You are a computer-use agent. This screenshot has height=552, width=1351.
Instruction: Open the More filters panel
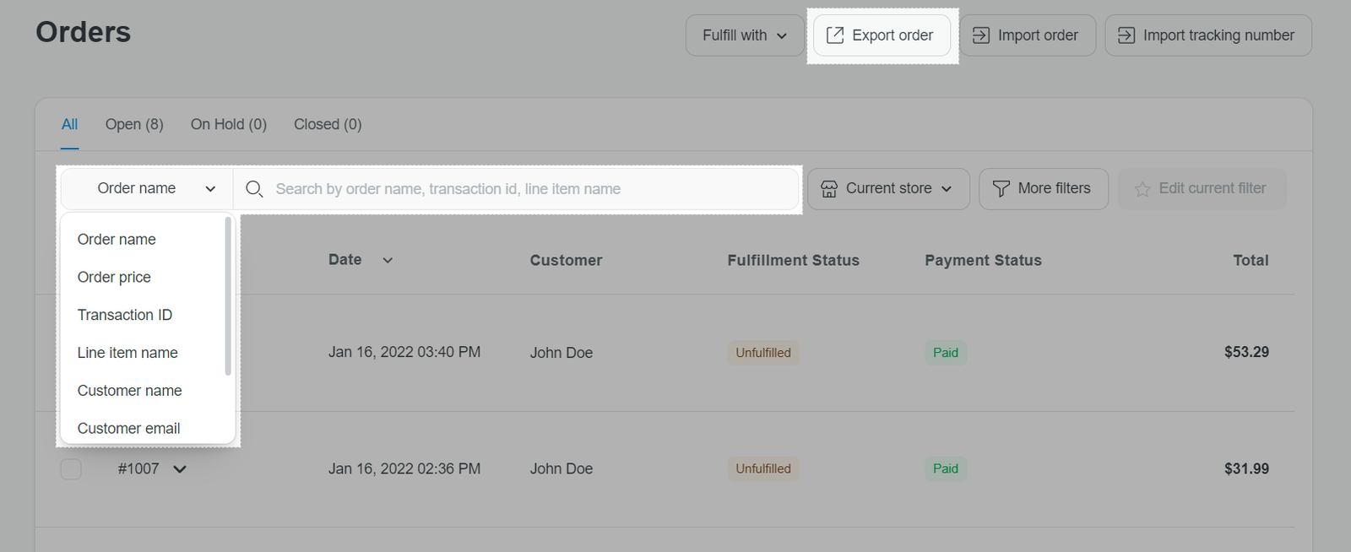tap(1044, 189)
